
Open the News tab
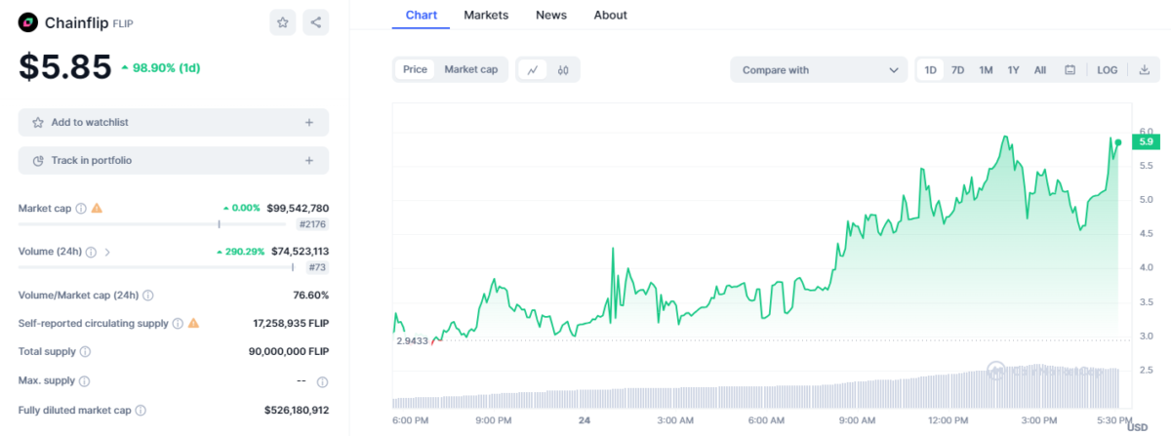[550, 15]
